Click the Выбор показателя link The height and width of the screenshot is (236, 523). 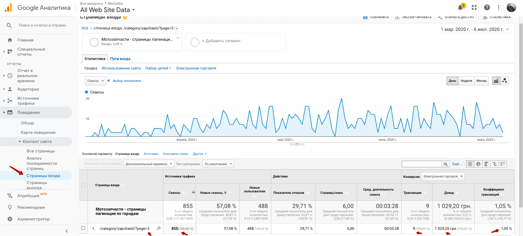(127, 81)
